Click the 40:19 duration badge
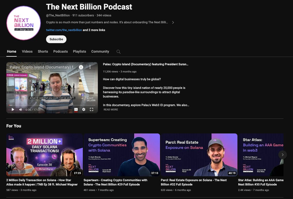The height and width of the screenshot is (199, 293). [x=232, y=173]
